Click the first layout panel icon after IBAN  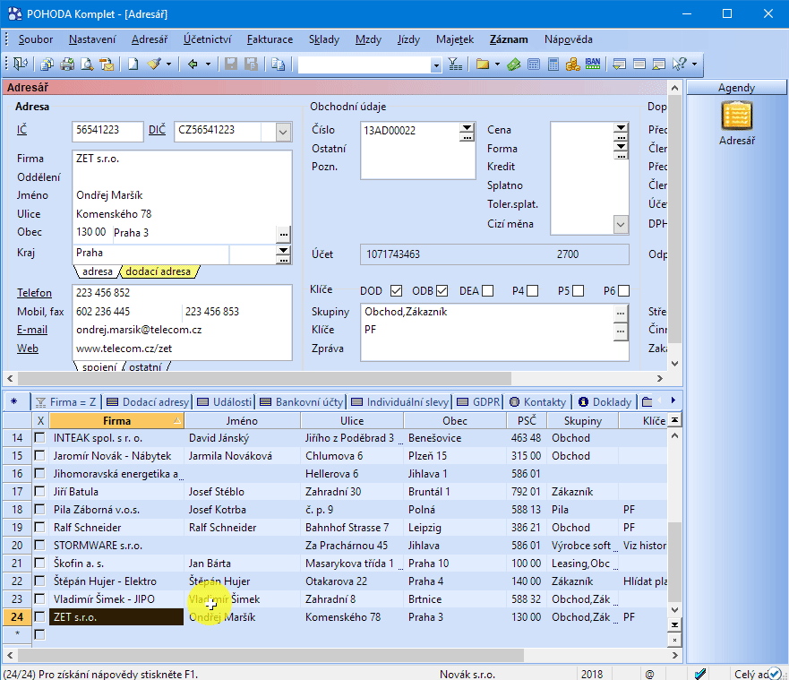[x=620, y=64]
